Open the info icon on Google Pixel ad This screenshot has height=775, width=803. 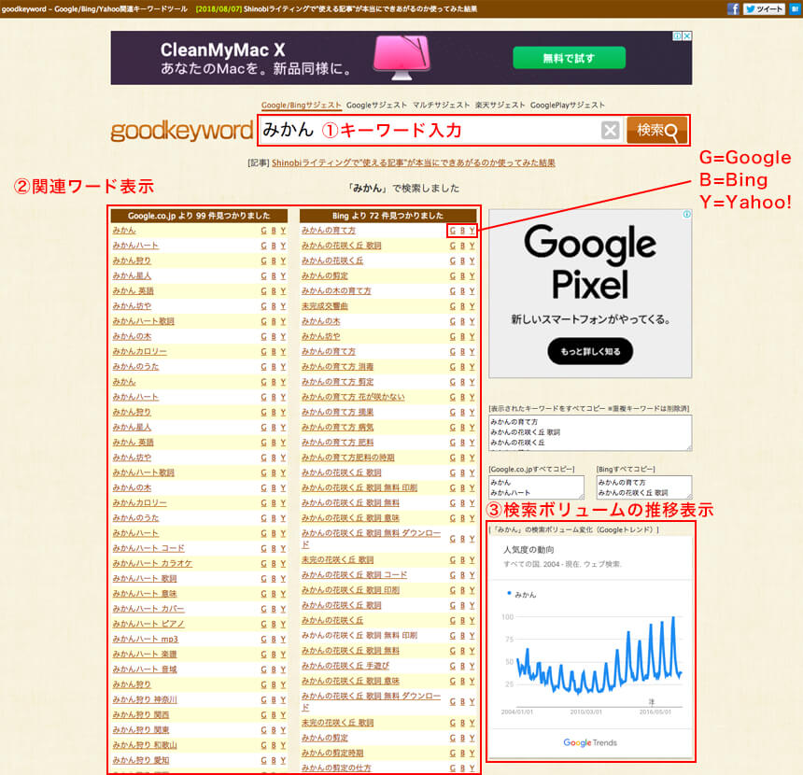(686, 214)
